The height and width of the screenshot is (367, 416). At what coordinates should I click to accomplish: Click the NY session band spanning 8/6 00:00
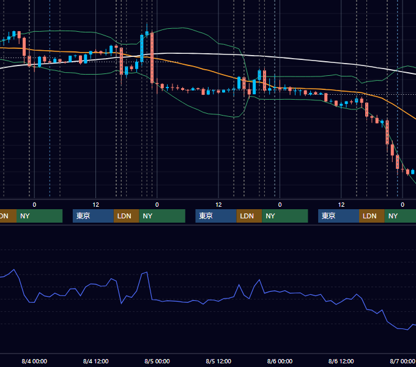pos(285,216)
